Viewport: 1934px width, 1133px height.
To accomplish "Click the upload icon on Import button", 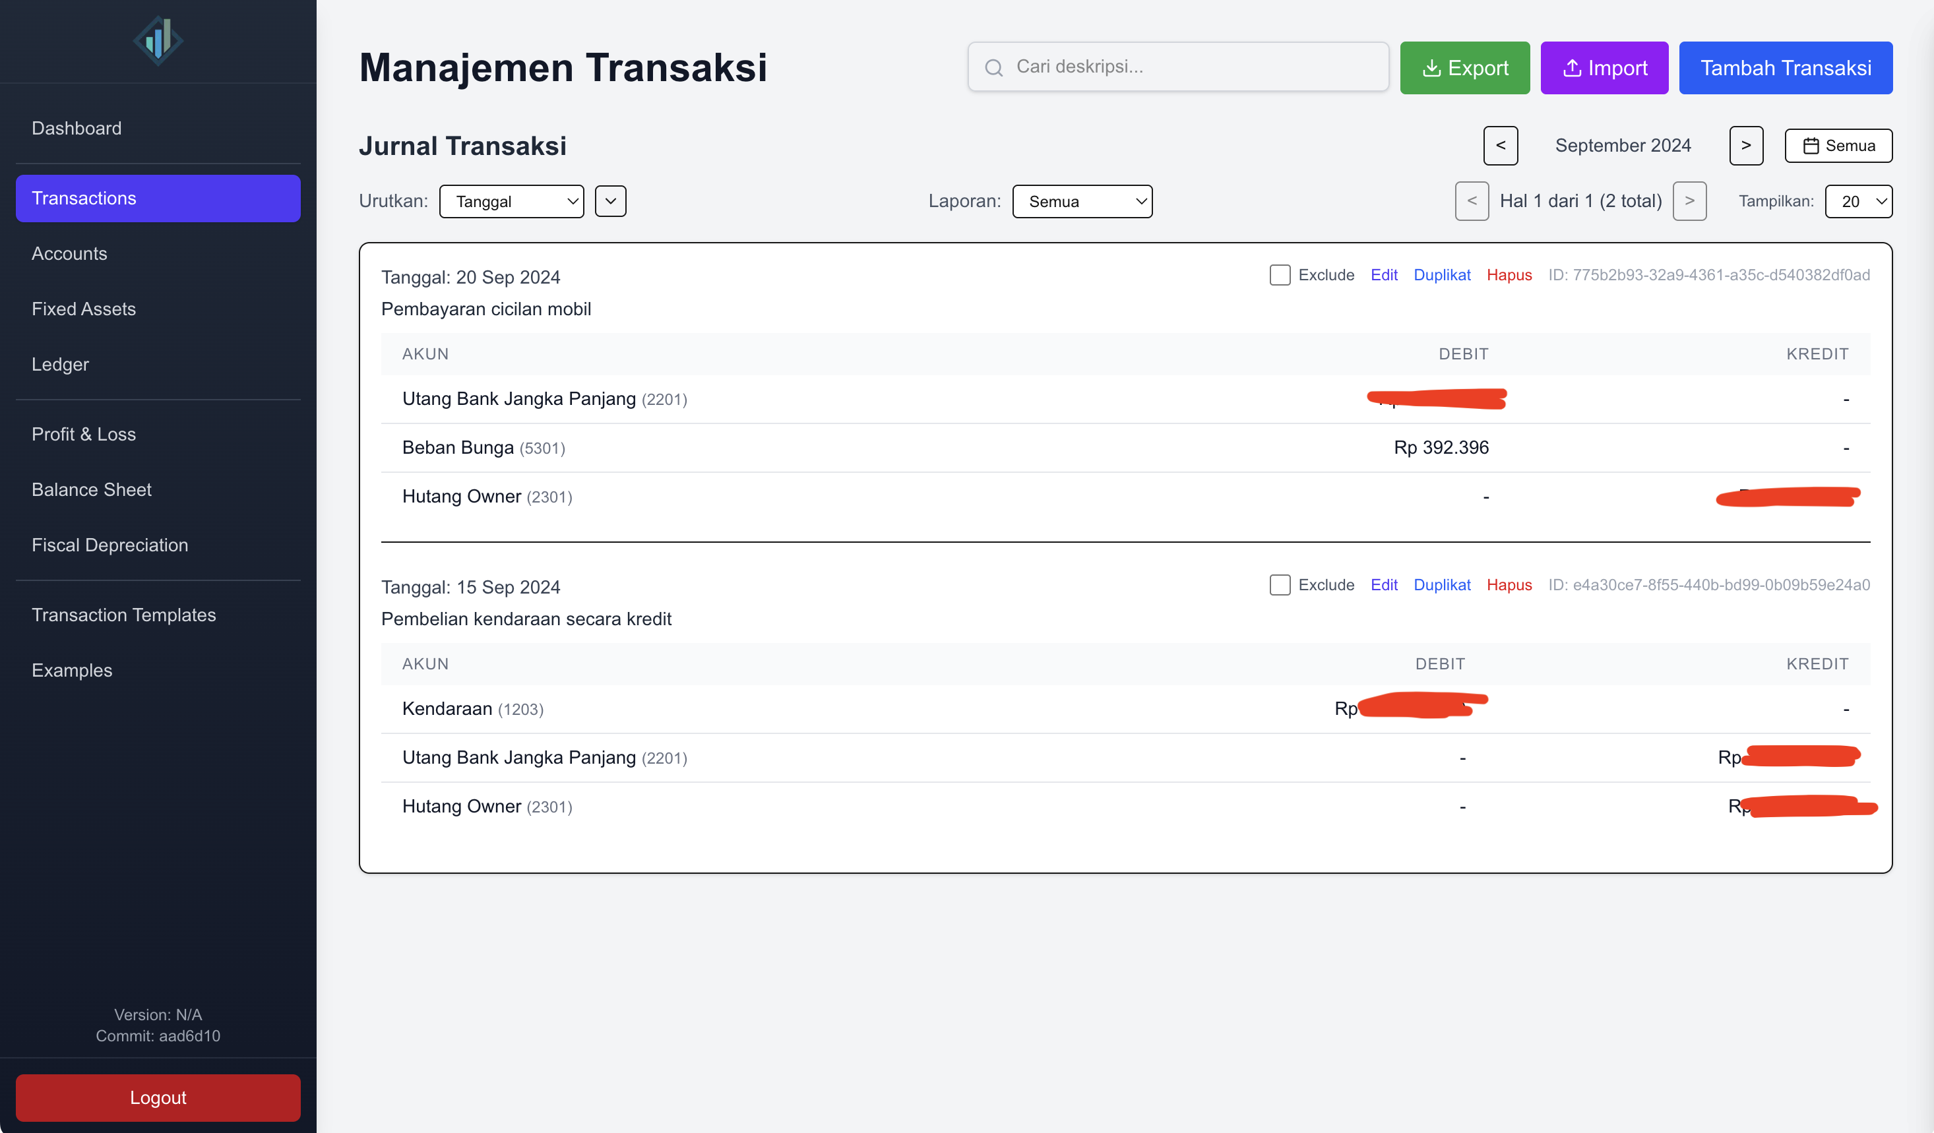I will click(1572, 67).
